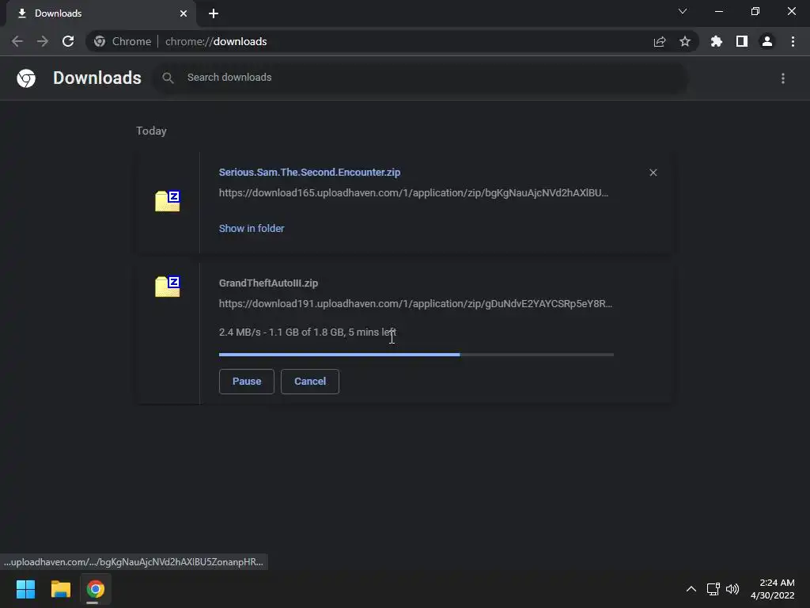Viewport: 810px width, 608px height.
Task: Click the Chrome logo beside Downloads heading
Action: pyautogui.click(x=26, y=78)
